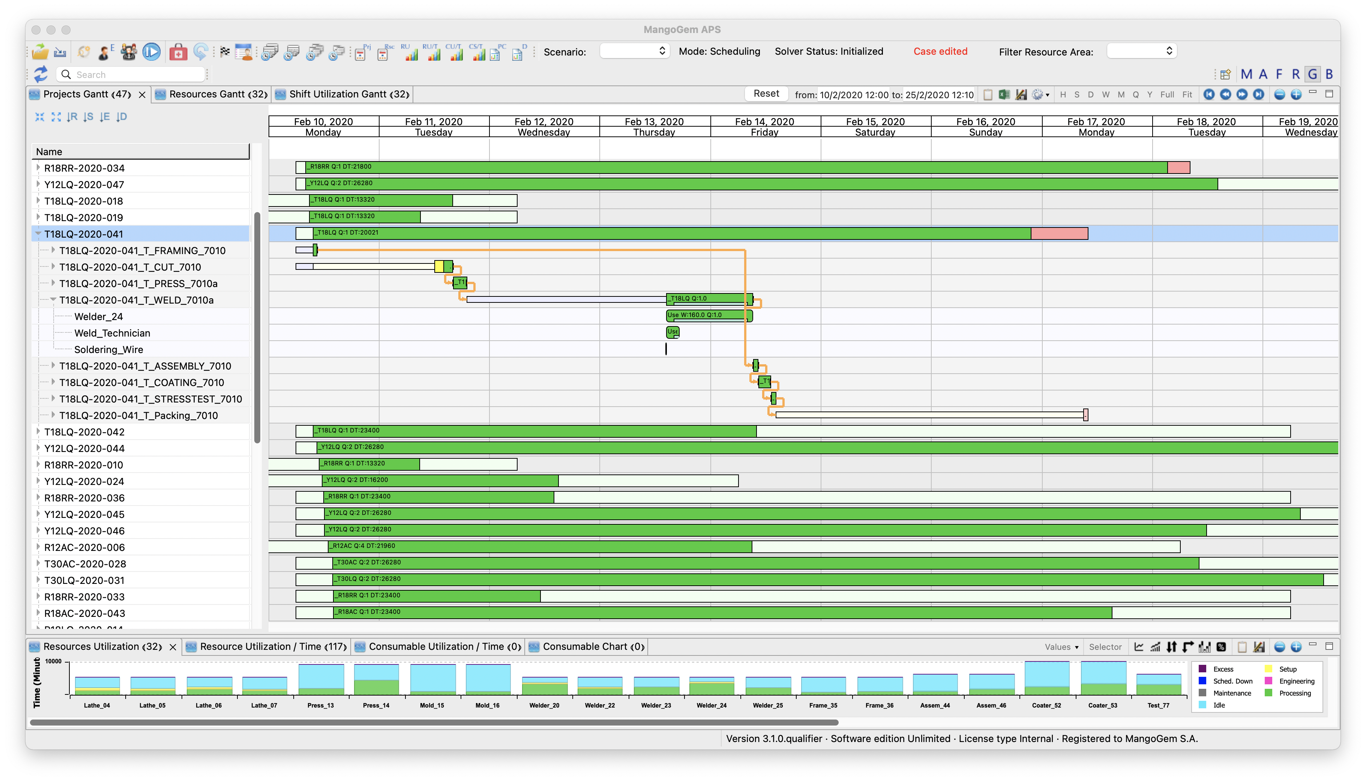Expand R18RR-2020-034 project
Screen dimensions: 1366x781
(38, 168)
